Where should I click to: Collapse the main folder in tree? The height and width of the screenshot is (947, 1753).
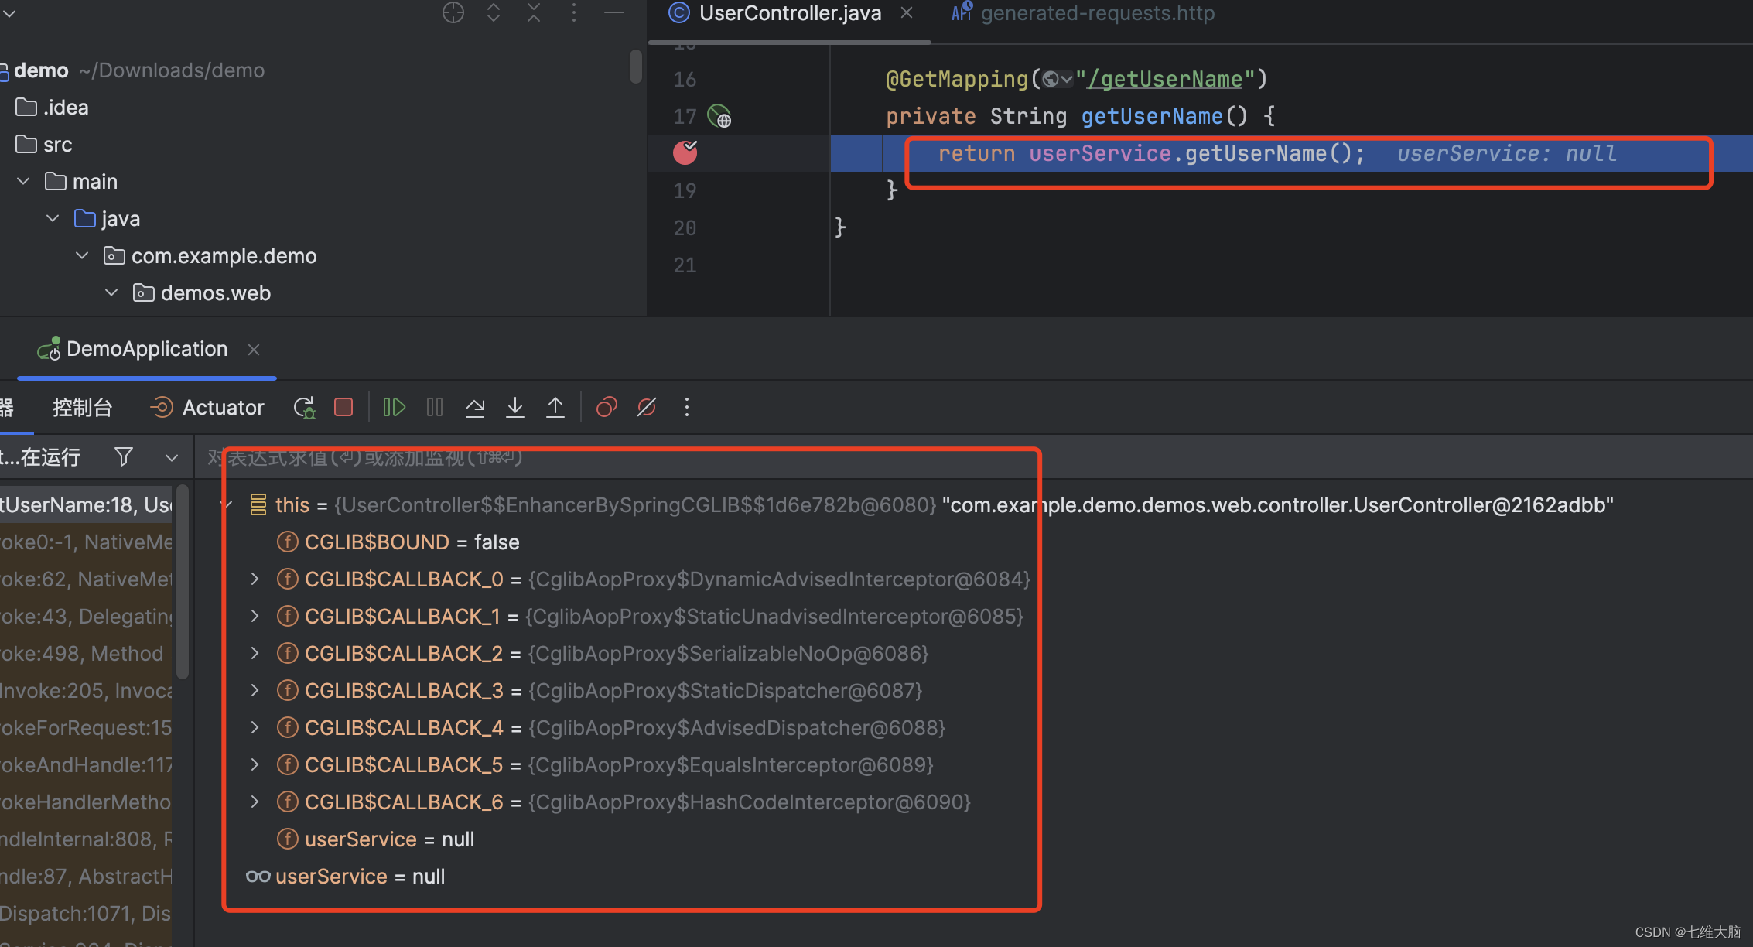[23, 181]
